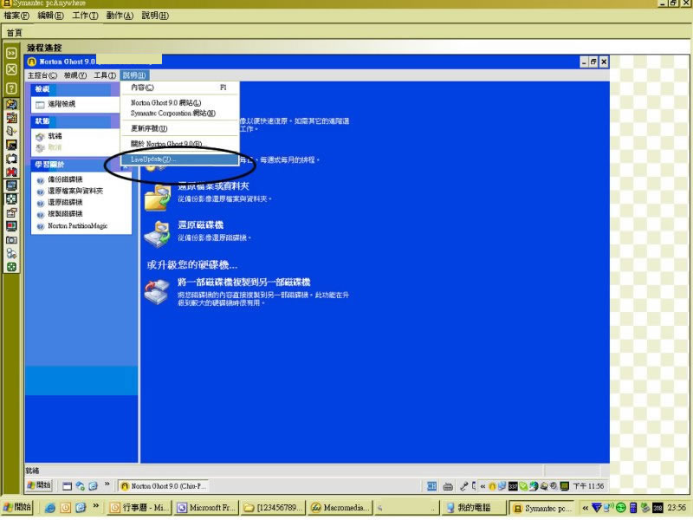This screenshot has width=693, height=520.
Task: Open pcAnywhere 工作(T) menu
Action: coord(85,16)
